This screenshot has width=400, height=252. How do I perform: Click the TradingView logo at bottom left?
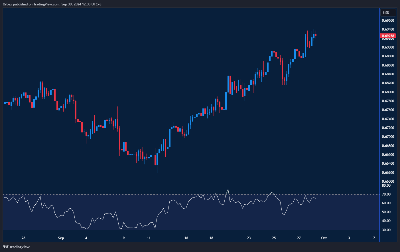pos(16,247)
